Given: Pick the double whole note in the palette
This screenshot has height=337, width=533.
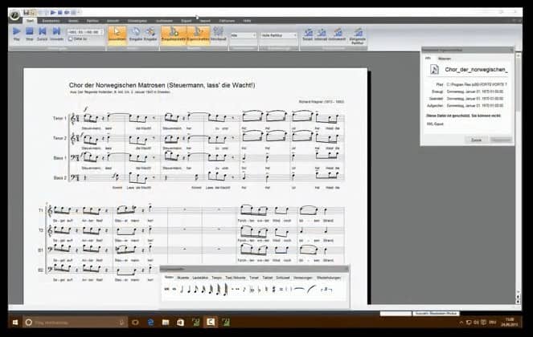Looking at the screenshot, I should [x=166, y=290].
